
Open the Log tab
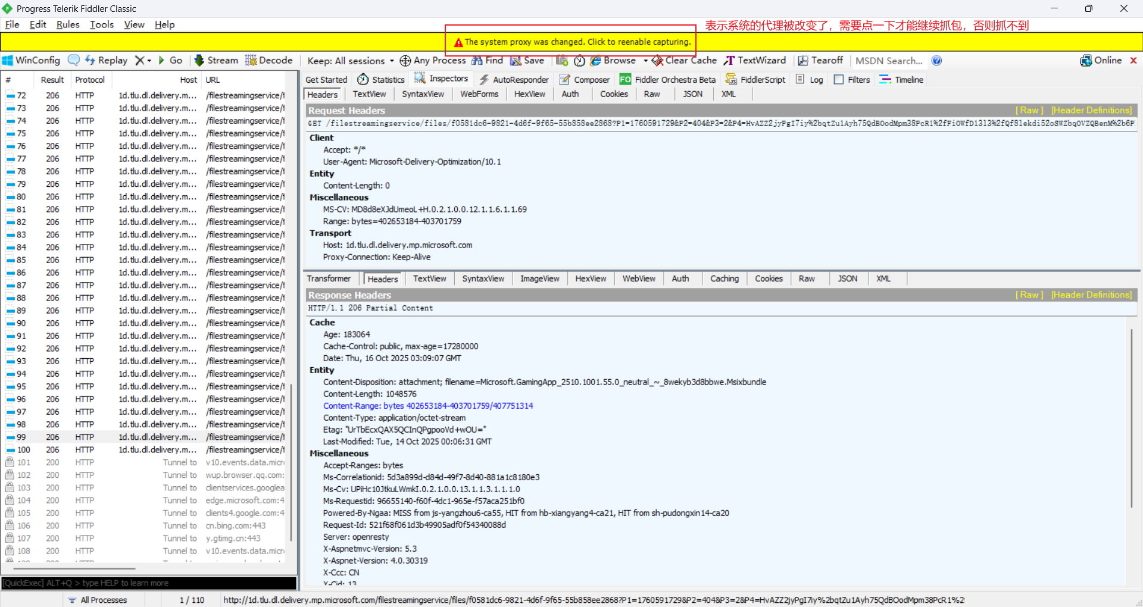tap(810, 80)
